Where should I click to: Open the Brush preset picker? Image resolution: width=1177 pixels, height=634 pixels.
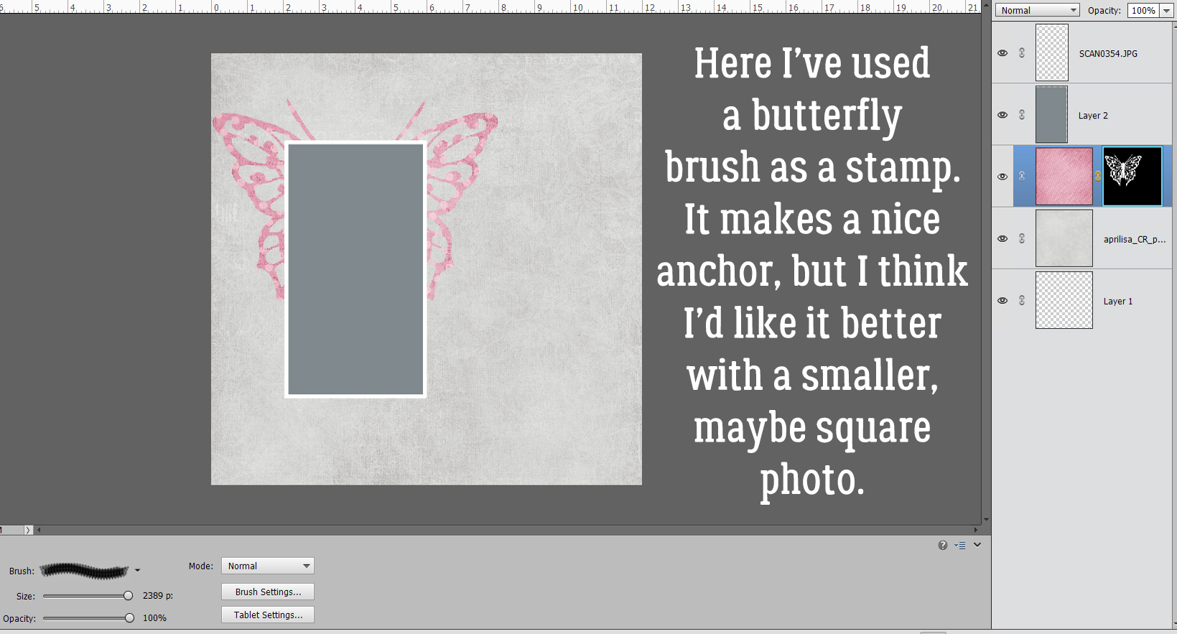point(137,571)
